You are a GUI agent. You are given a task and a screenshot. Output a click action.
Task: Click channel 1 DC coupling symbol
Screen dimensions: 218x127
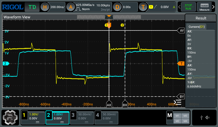38,122
